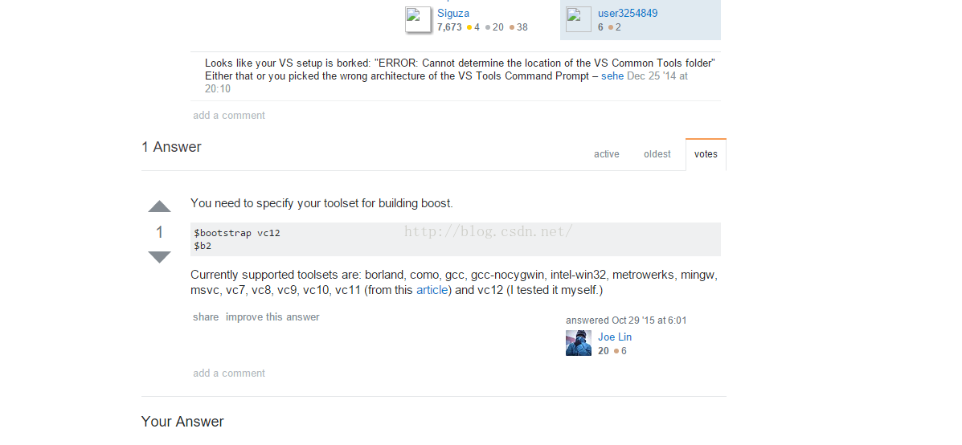Upvote the answer with the up arrow
This screenshot has height=445, width=962.
pos(159,206)
